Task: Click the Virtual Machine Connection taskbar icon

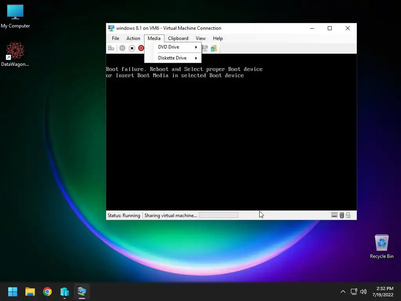Action: 82,292
